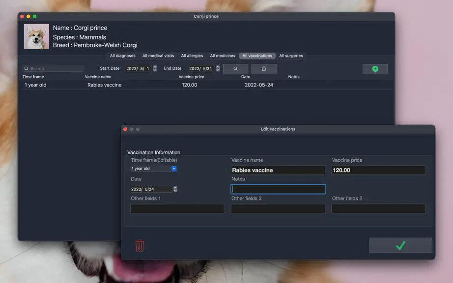The height and width of the screenshot is (283, 453).
Task: Click the Corgi prince profile photo
Action: pyautogui.click(x=36, y=37)
